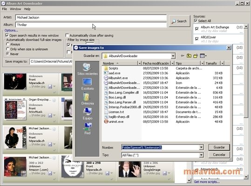Viewport: 251px width, 186px height.
Task: Toggle first Filter by image size checkbox
Action: pos(68,45)
